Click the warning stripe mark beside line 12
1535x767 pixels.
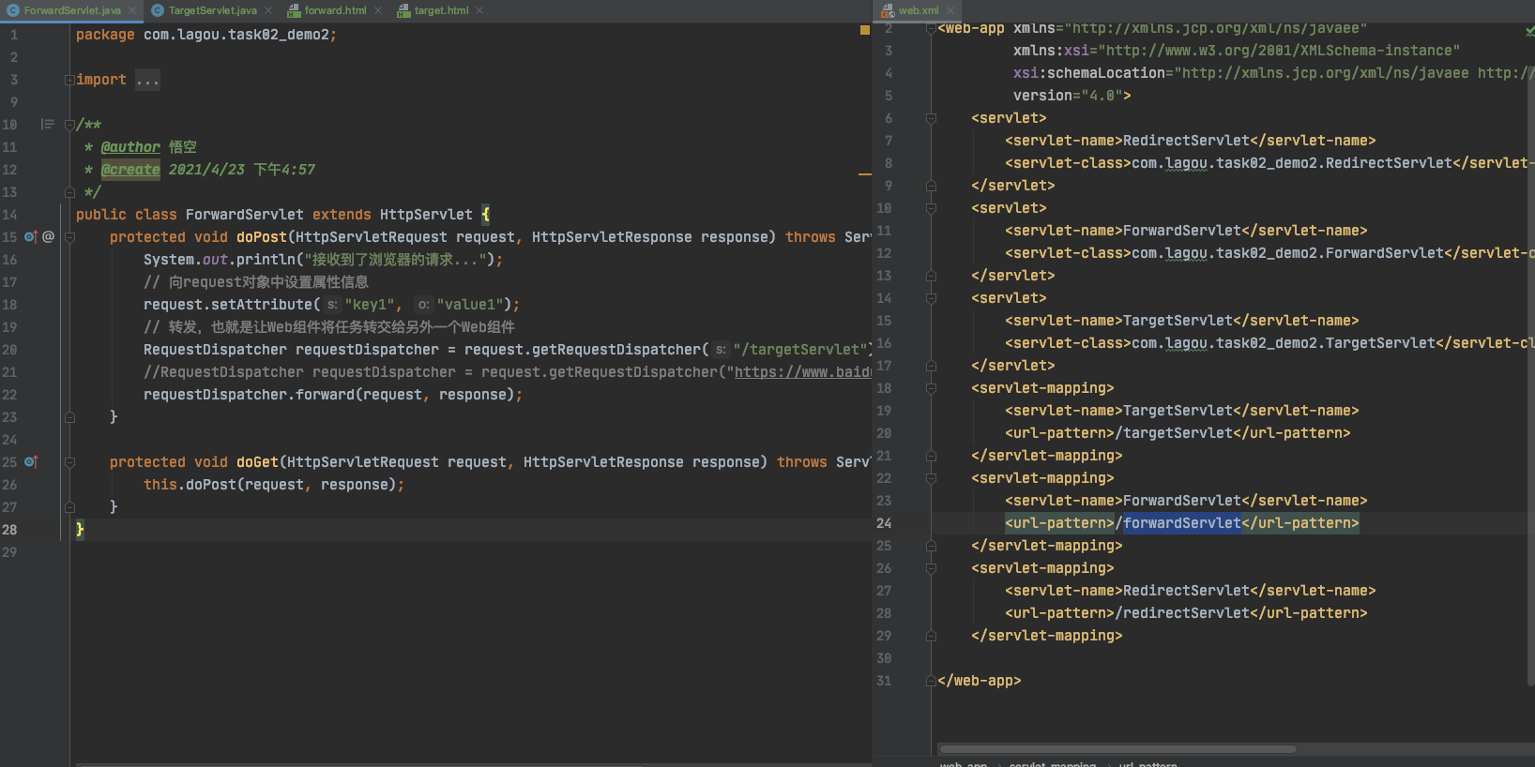click(865, 174)
